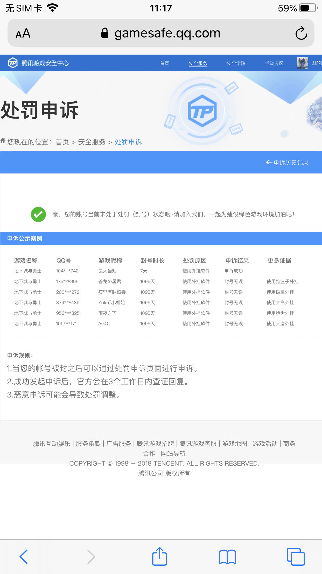
Task: Tap the battery status bar icon
Action: point(308,8)
